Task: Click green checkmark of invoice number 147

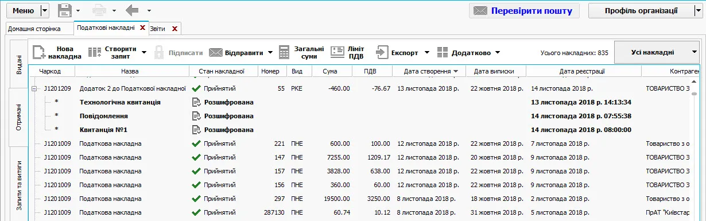Action: pos(196,157)
